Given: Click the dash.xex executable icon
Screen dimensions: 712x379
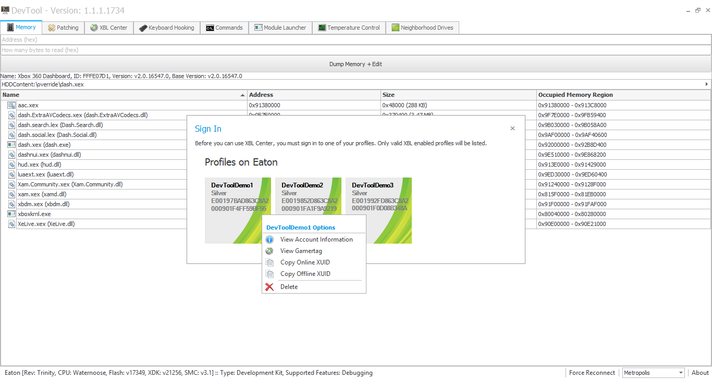Looking at the screenshot, I should (x=11, y=145).
